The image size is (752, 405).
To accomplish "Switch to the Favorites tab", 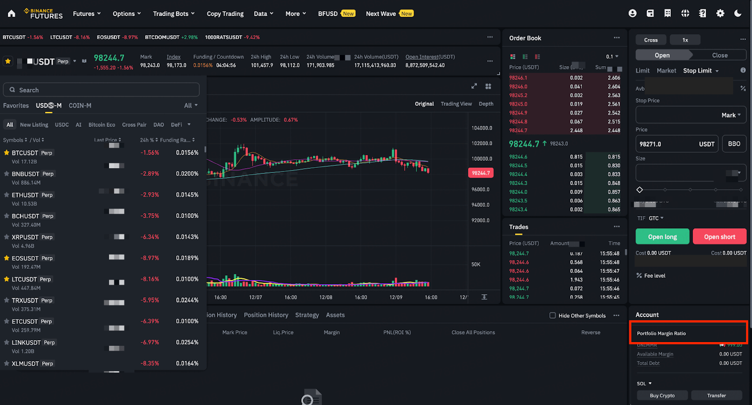I will (16, 105).
